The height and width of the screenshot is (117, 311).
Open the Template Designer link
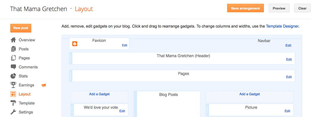(282, 26)
